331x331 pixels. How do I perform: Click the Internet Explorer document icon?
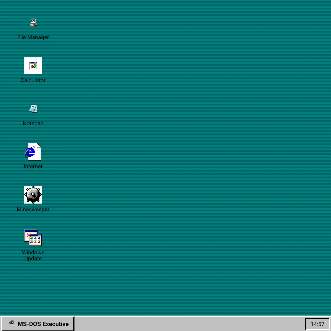(x=33, y=152)
